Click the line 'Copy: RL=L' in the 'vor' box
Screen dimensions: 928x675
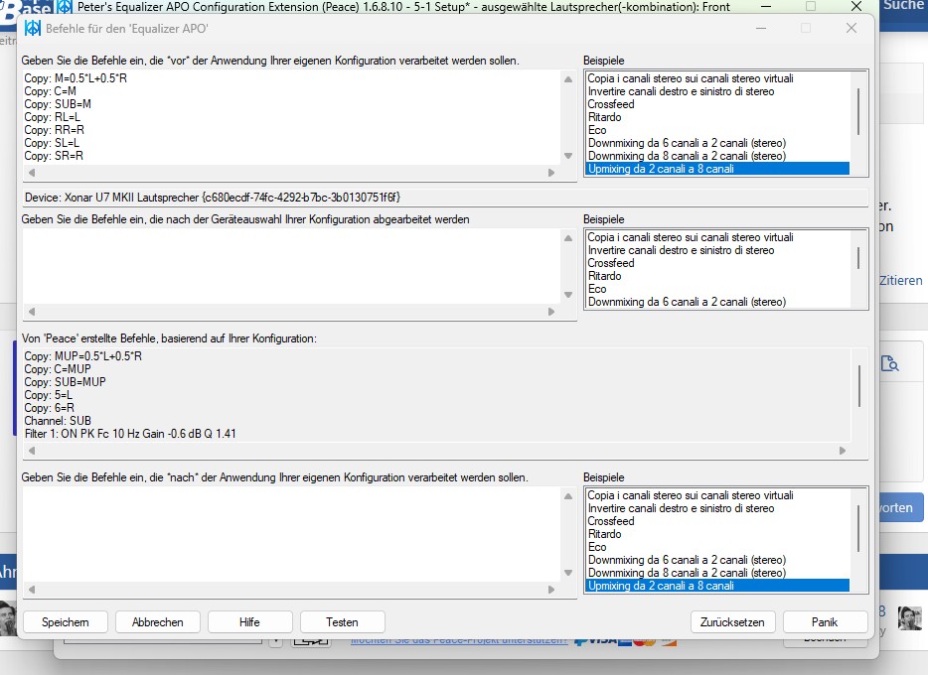tap(52, 117)
